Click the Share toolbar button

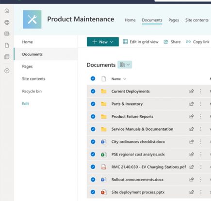pyautogui.click(x=172, y=42)
